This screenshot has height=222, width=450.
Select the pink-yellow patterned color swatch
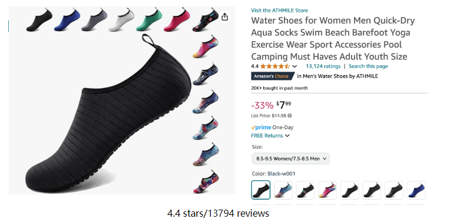click(327, 190)
